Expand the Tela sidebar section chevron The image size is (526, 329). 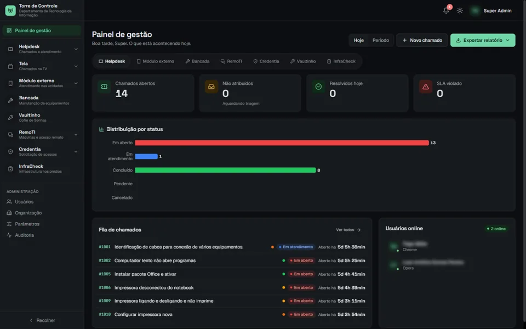point(76,66)
